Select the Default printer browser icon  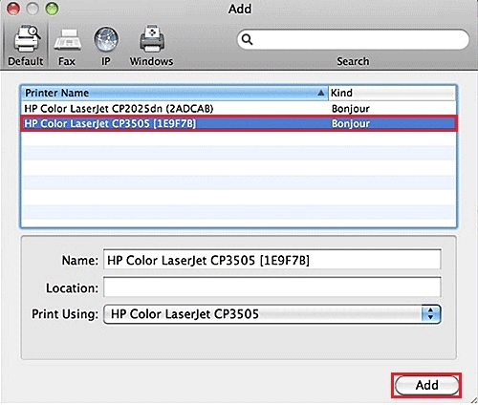[x=27, y=40]
